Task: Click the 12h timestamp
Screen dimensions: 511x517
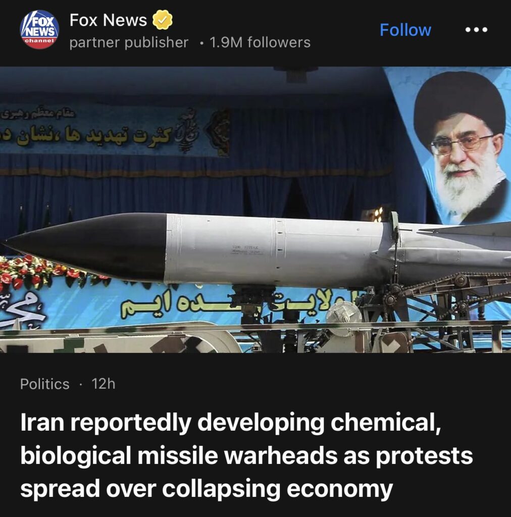Action: (x=104, y=384)
